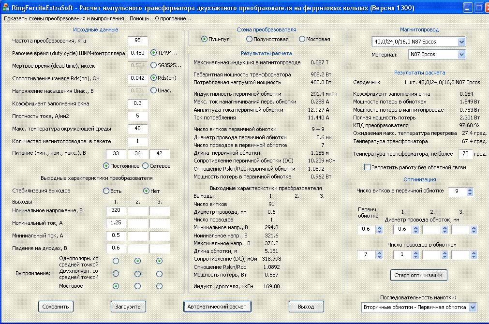Screen dimensions: 489x324
Task: Select Полумостовая converter scheme
Action: (249, 39)
